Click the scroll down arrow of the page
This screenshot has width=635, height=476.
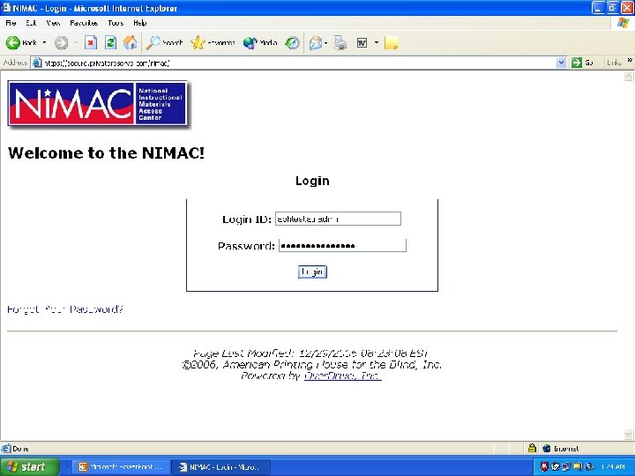coord(629,435)
